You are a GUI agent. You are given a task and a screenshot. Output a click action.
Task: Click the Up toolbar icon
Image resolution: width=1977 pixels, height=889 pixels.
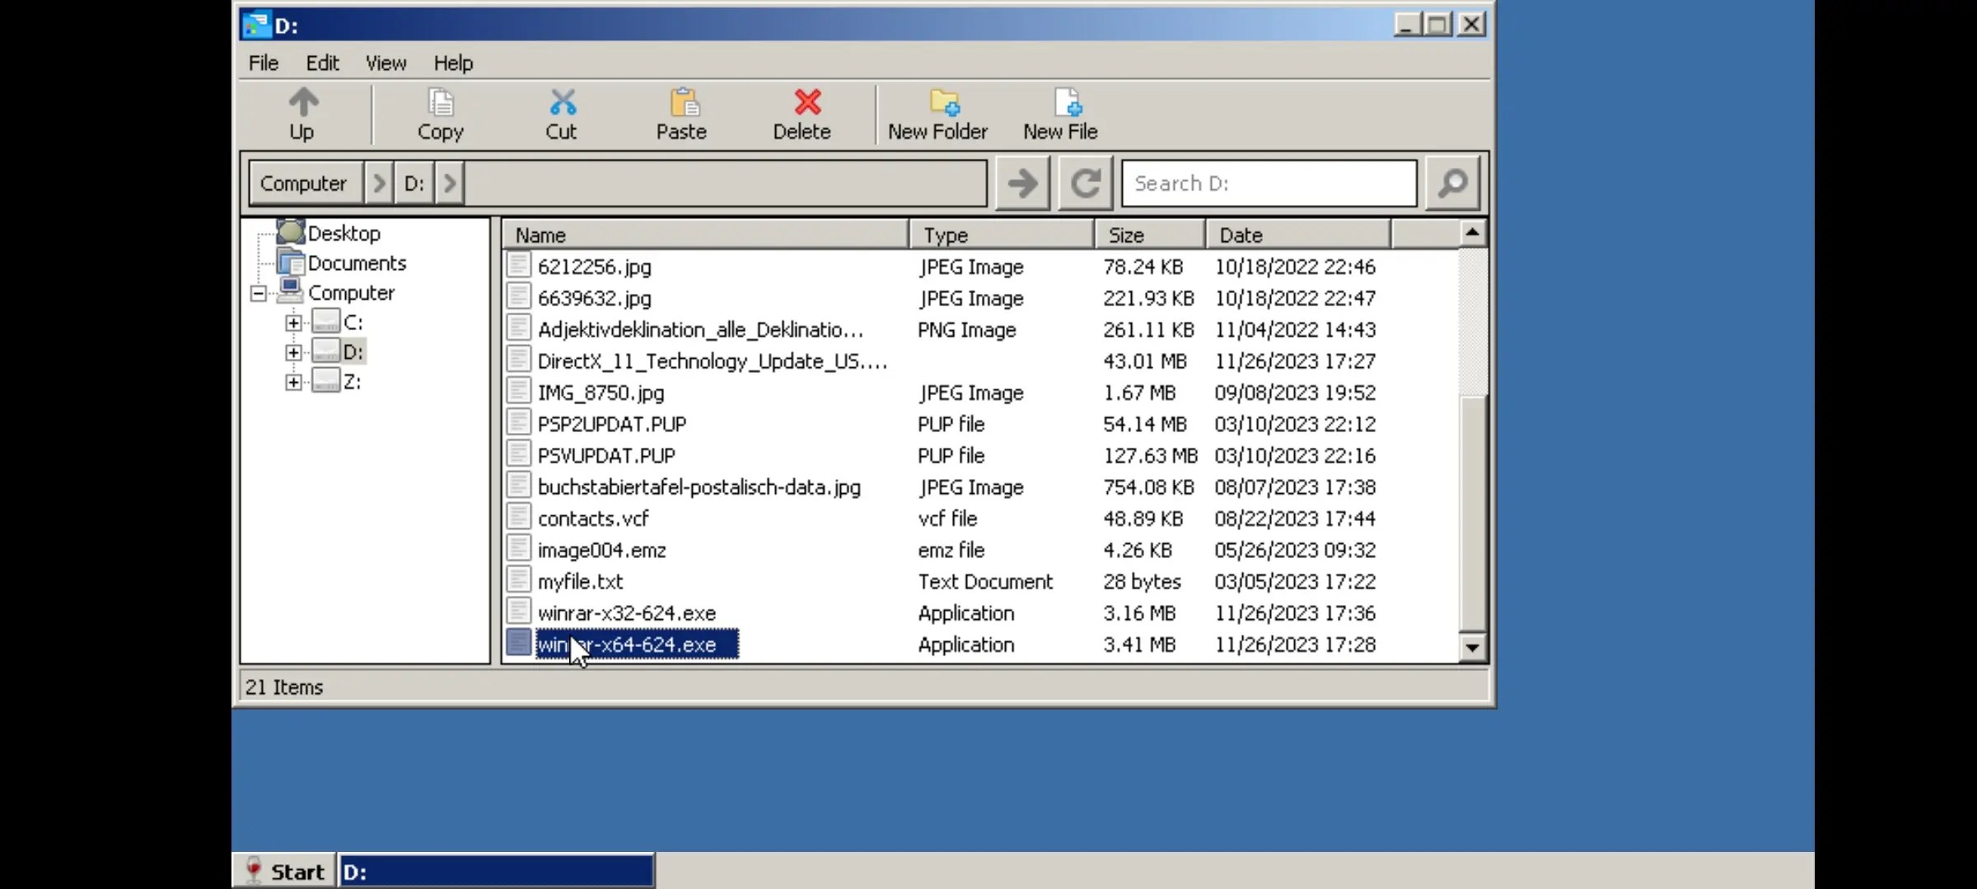click(x=301, y=115)
